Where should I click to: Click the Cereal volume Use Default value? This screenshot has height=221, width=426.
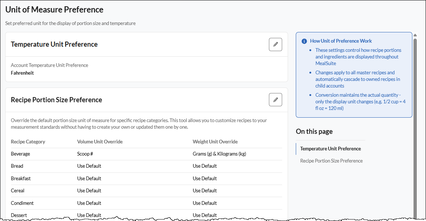(x=89, y=190)
